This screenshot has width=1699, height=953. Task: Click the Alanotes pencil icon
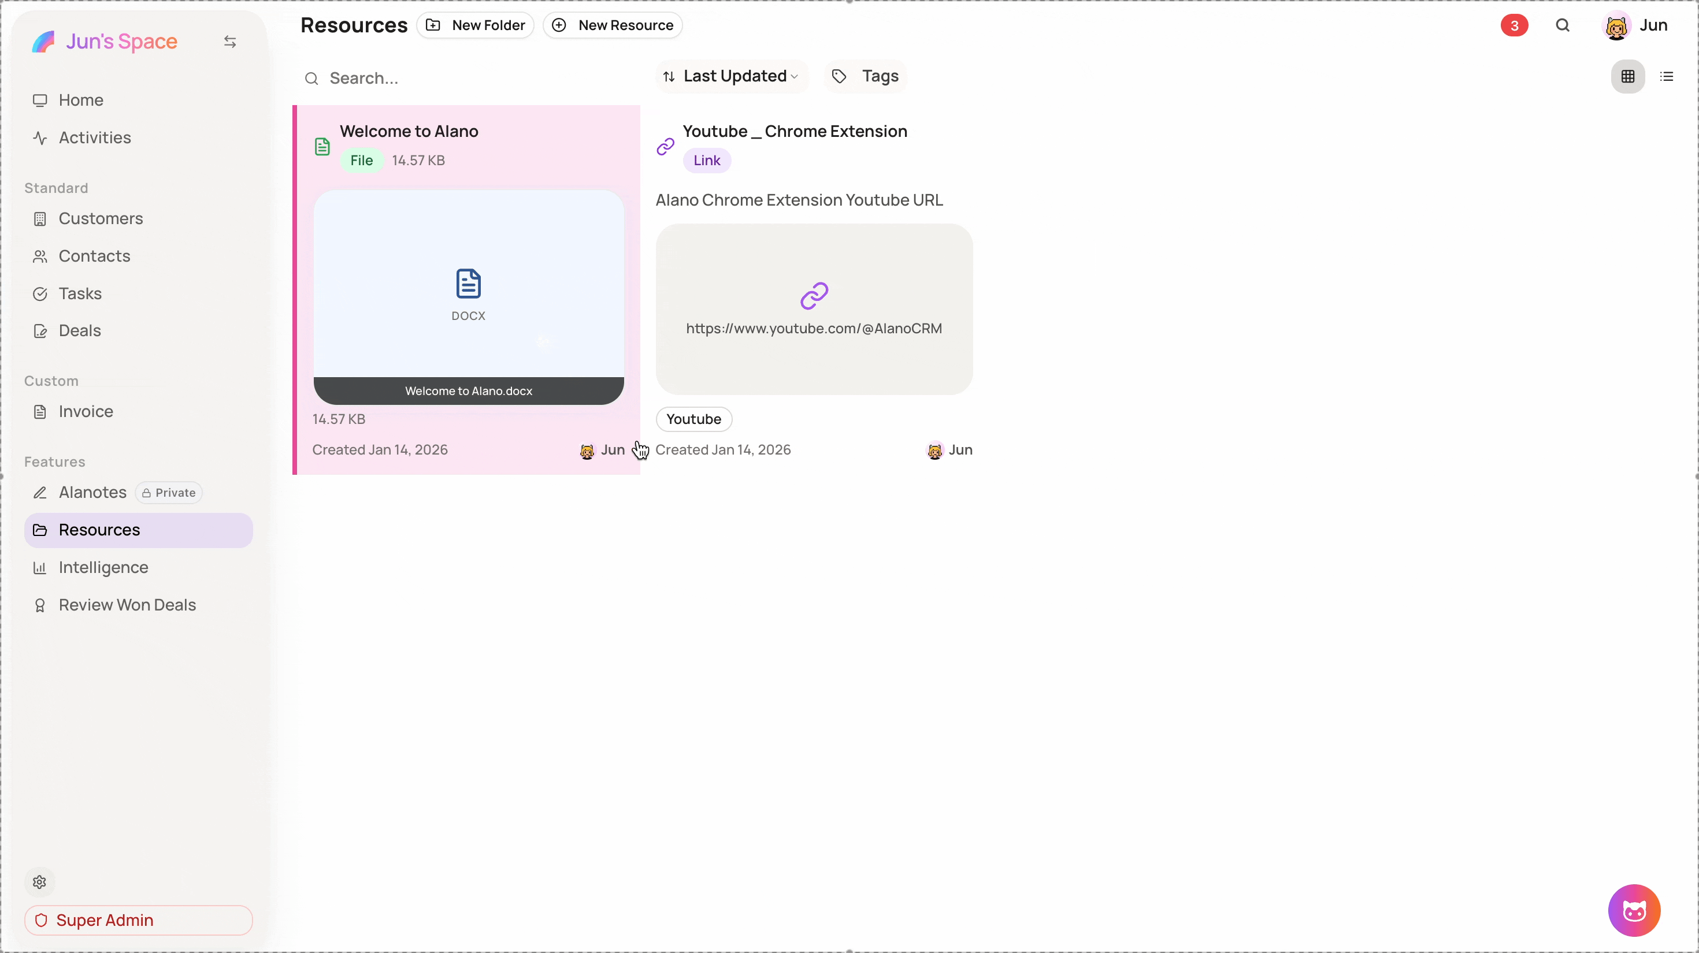(40, 493)
